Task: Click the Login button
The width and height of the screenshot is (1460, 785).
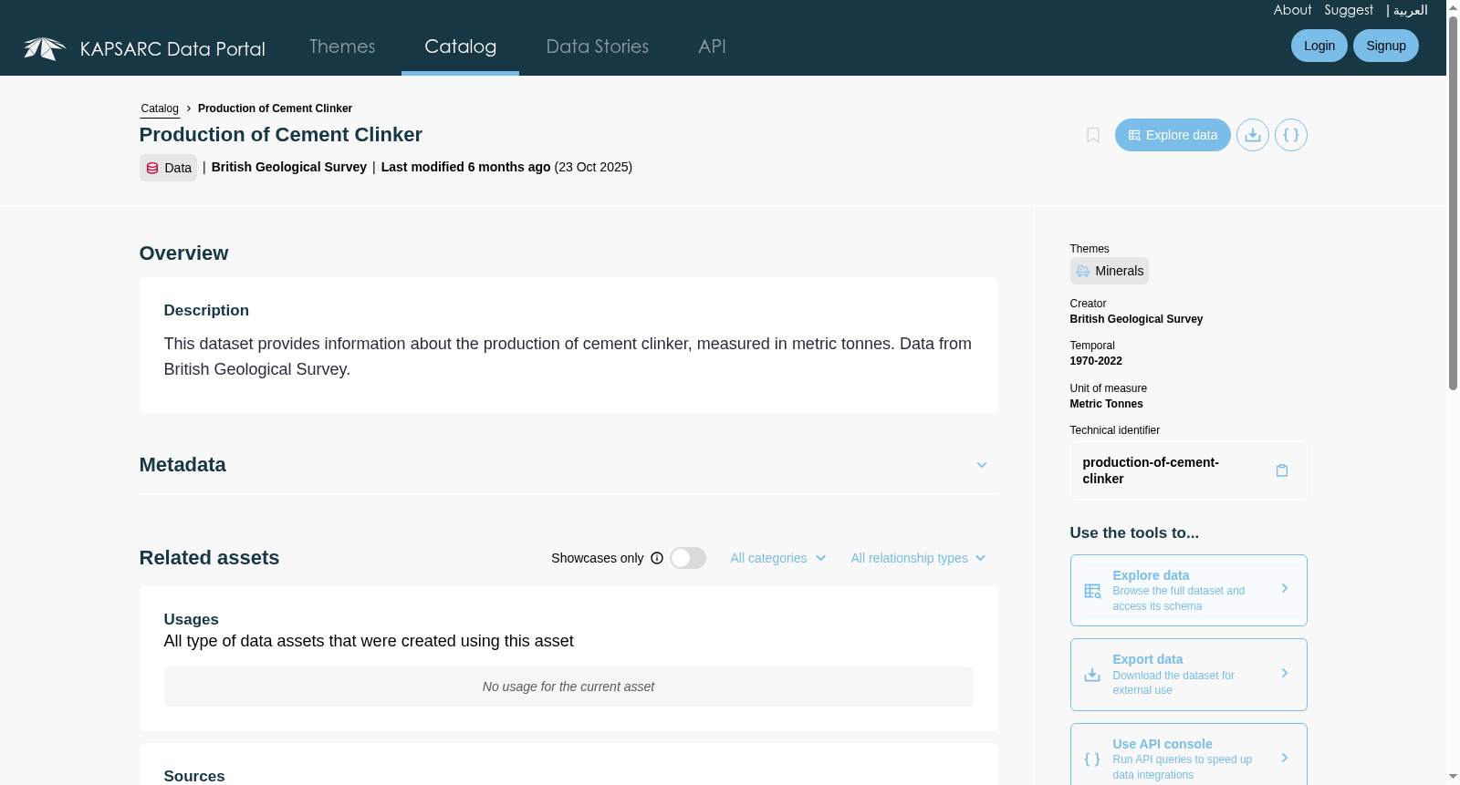Action: 1319,46
